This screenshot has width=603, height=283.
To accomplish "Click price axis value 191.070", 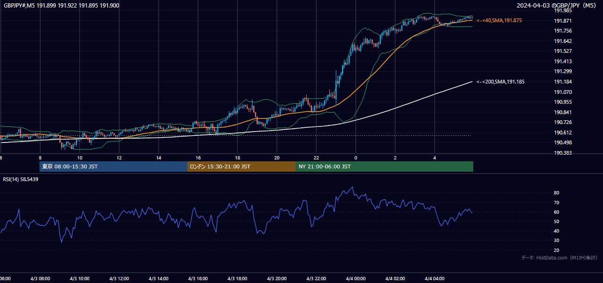I will pyautogui.click(x=562, y=92).
